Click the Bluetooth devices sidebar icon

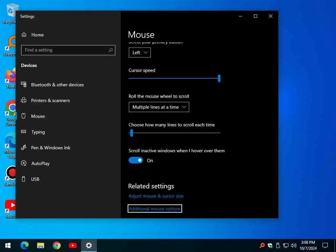click(x=24, y=84)
